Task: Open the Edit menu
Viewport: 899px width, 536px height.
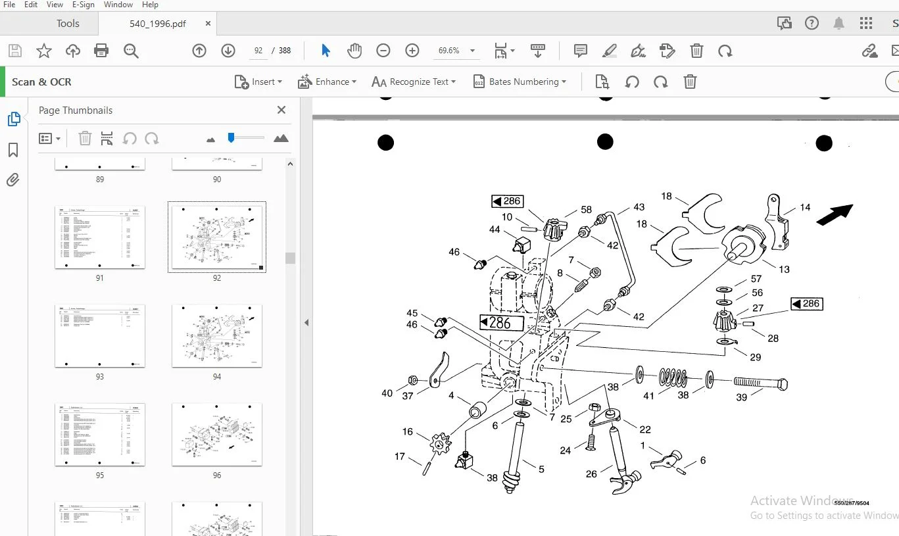Action: click(31, 5)
